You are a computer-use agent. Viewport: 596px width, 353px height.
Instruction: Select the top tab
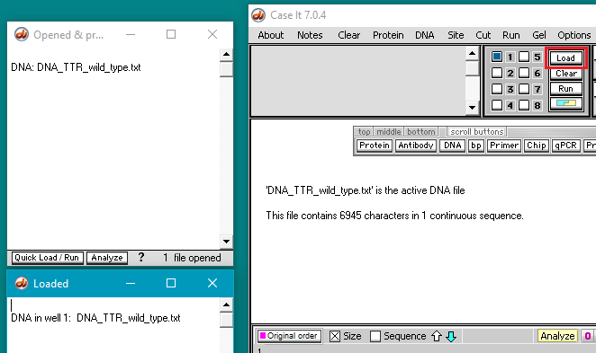[x=364, y=131]
